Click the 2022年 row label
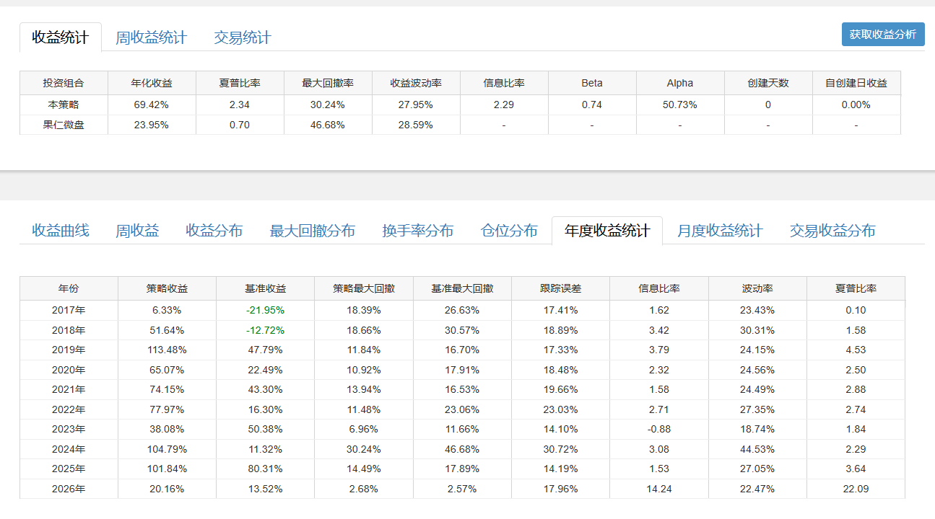This screenshot has height=519, width=935. (x=69, y=409)
